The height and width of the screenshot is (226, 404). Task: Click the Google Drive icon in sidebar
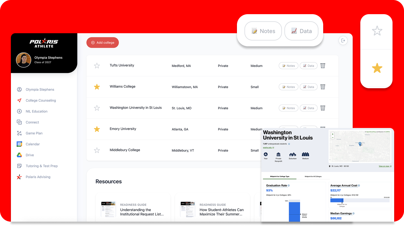click(x=19, y=155)
